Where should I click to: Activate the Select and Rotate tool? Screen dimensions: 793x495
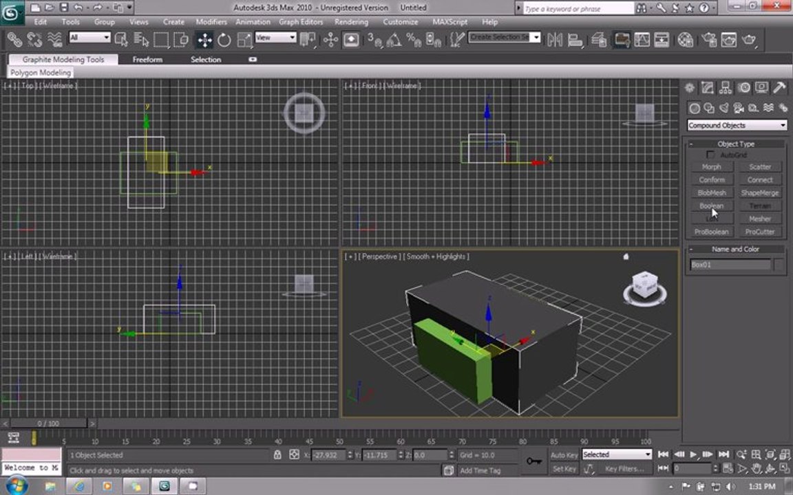224,39
